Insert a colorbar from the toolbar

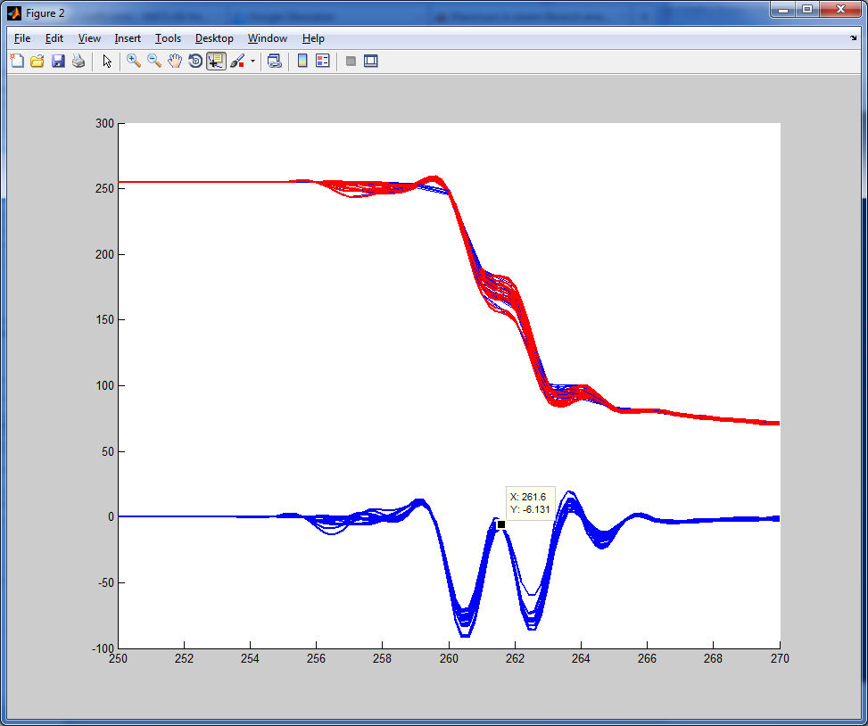302,62
